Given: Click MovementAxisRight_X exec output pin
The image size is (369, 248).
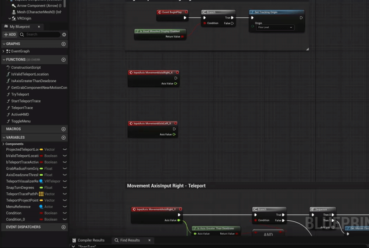Looking at the screenshot, I should [176, 78].
